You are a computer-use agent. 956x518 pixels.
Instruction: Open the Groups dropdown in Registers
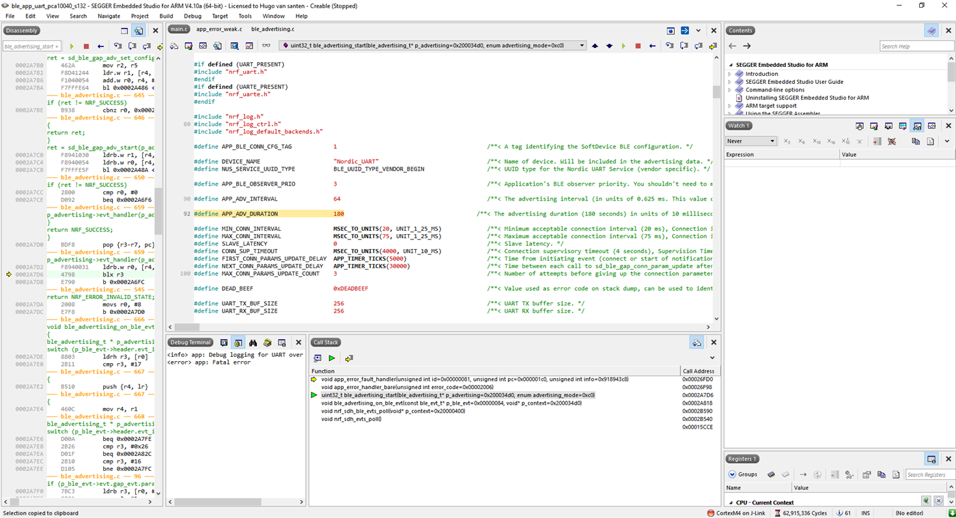point(743,474)
